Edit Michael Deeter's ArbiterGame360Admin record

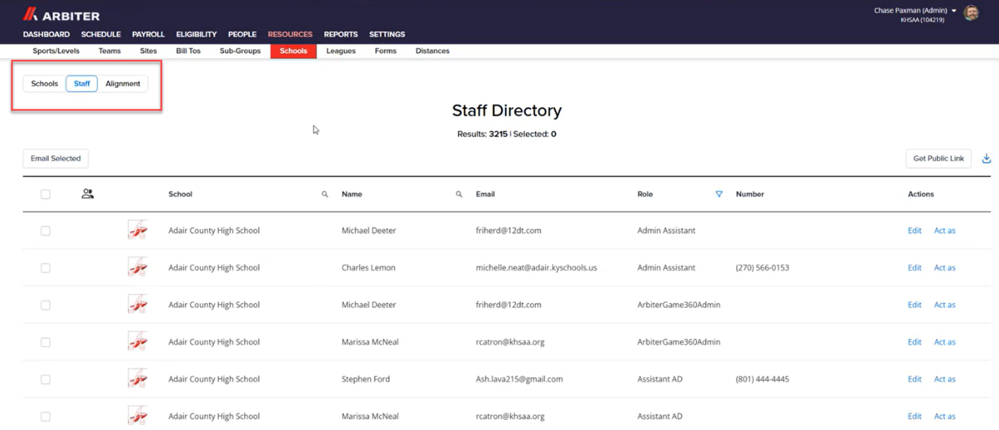[x=915, y=305]
